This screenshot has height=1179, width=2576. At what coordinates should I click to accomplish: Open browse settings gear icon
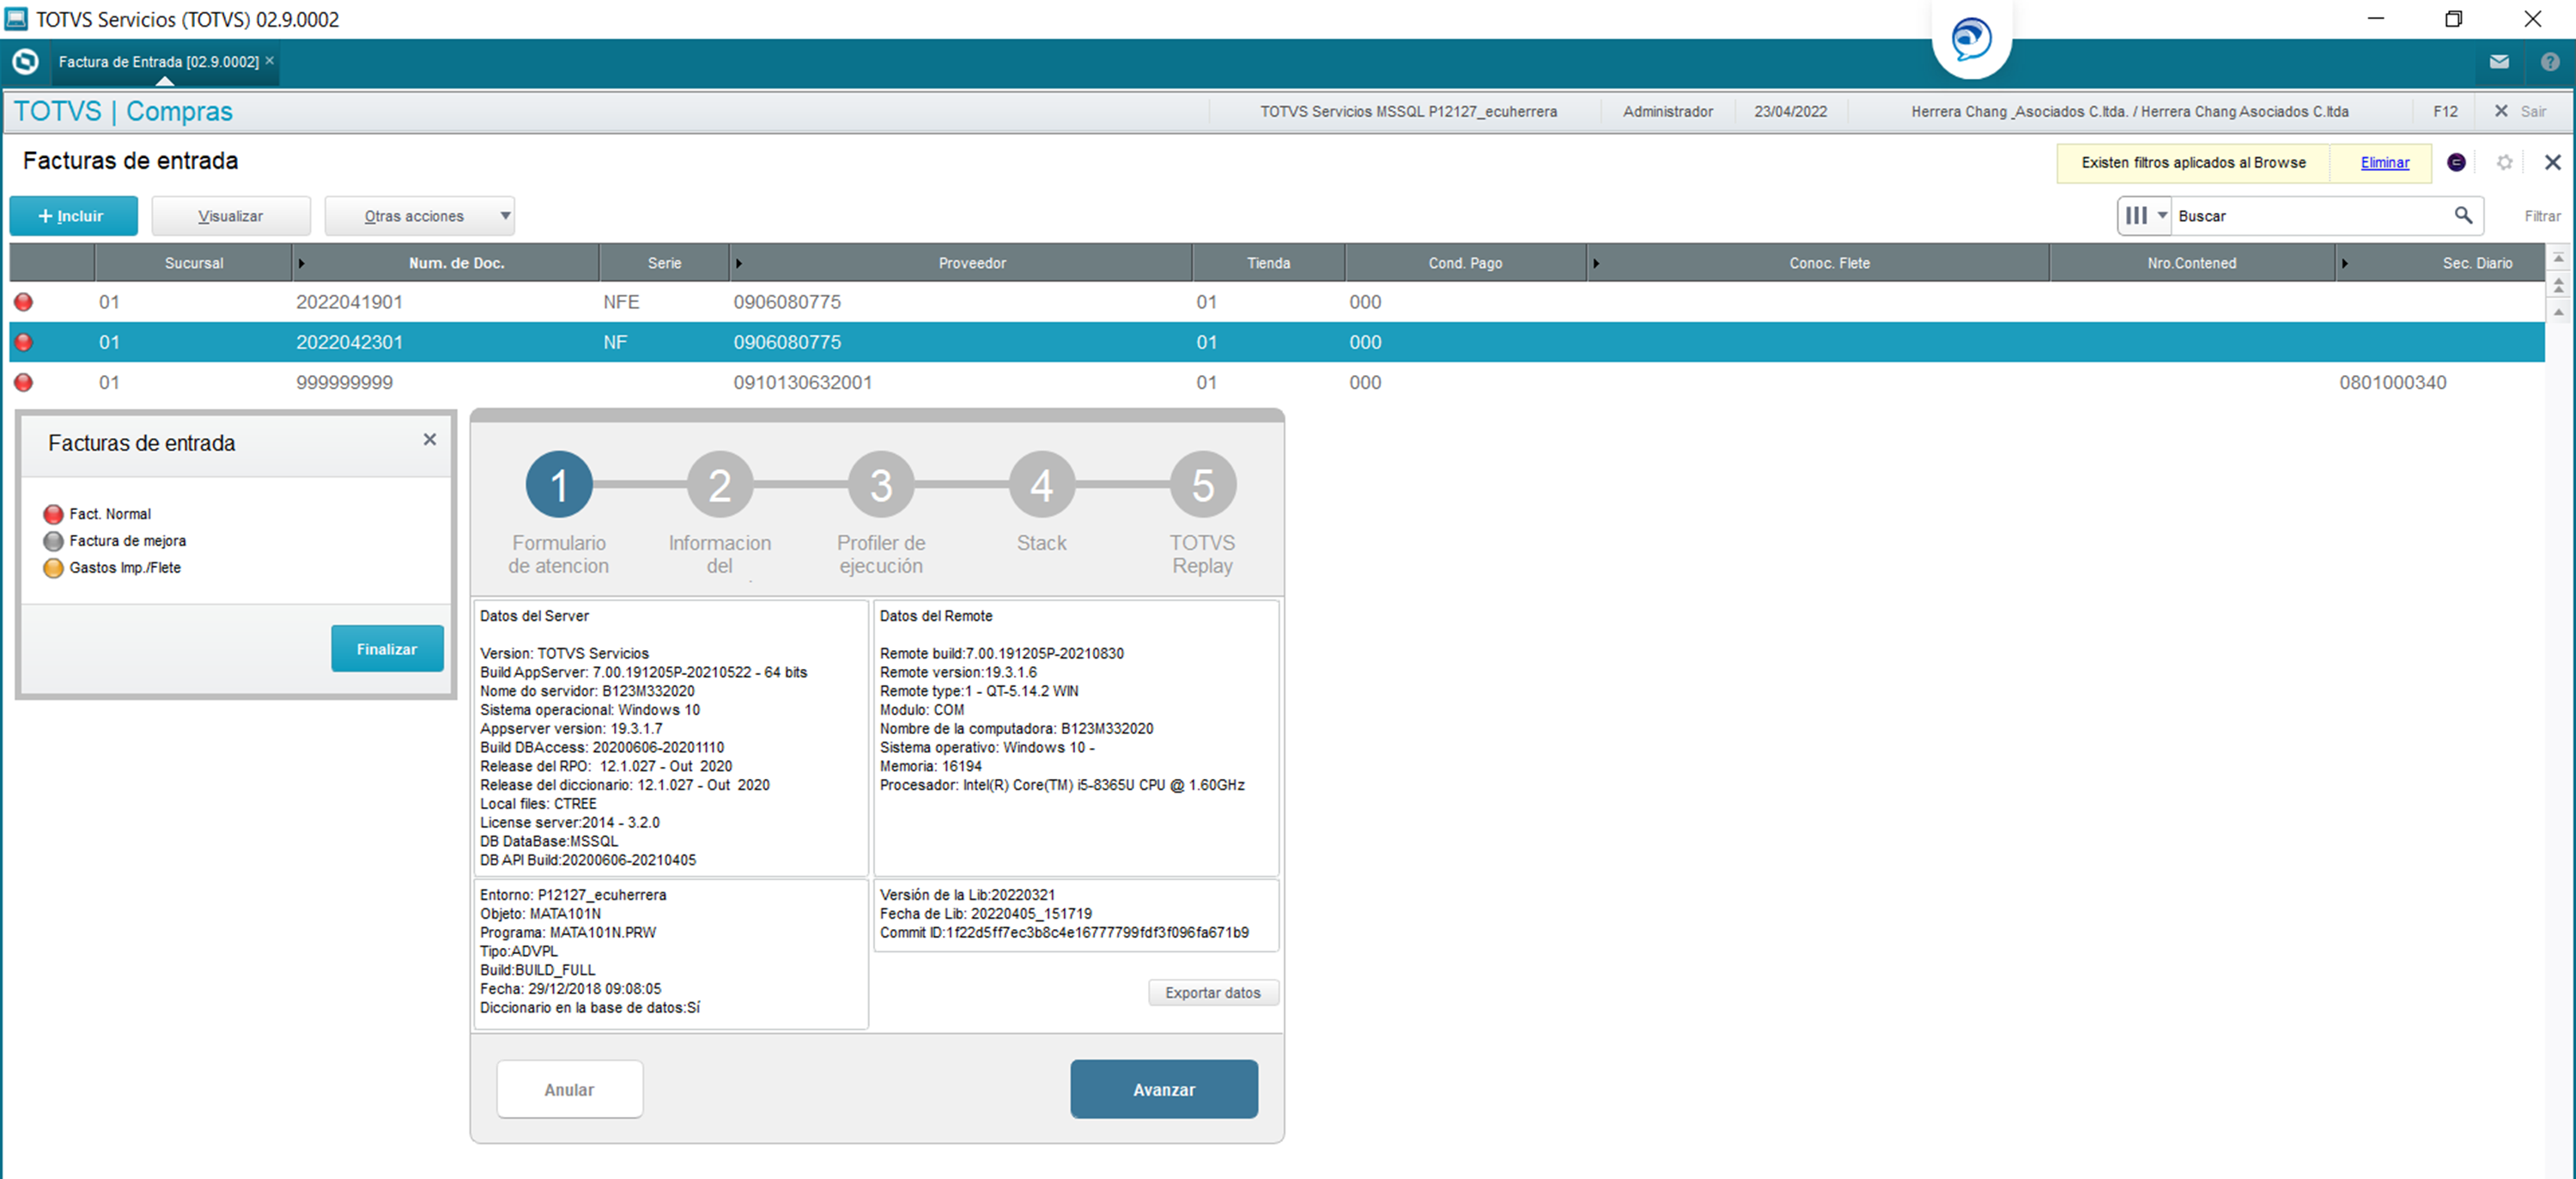click(x=2504, y=163)
